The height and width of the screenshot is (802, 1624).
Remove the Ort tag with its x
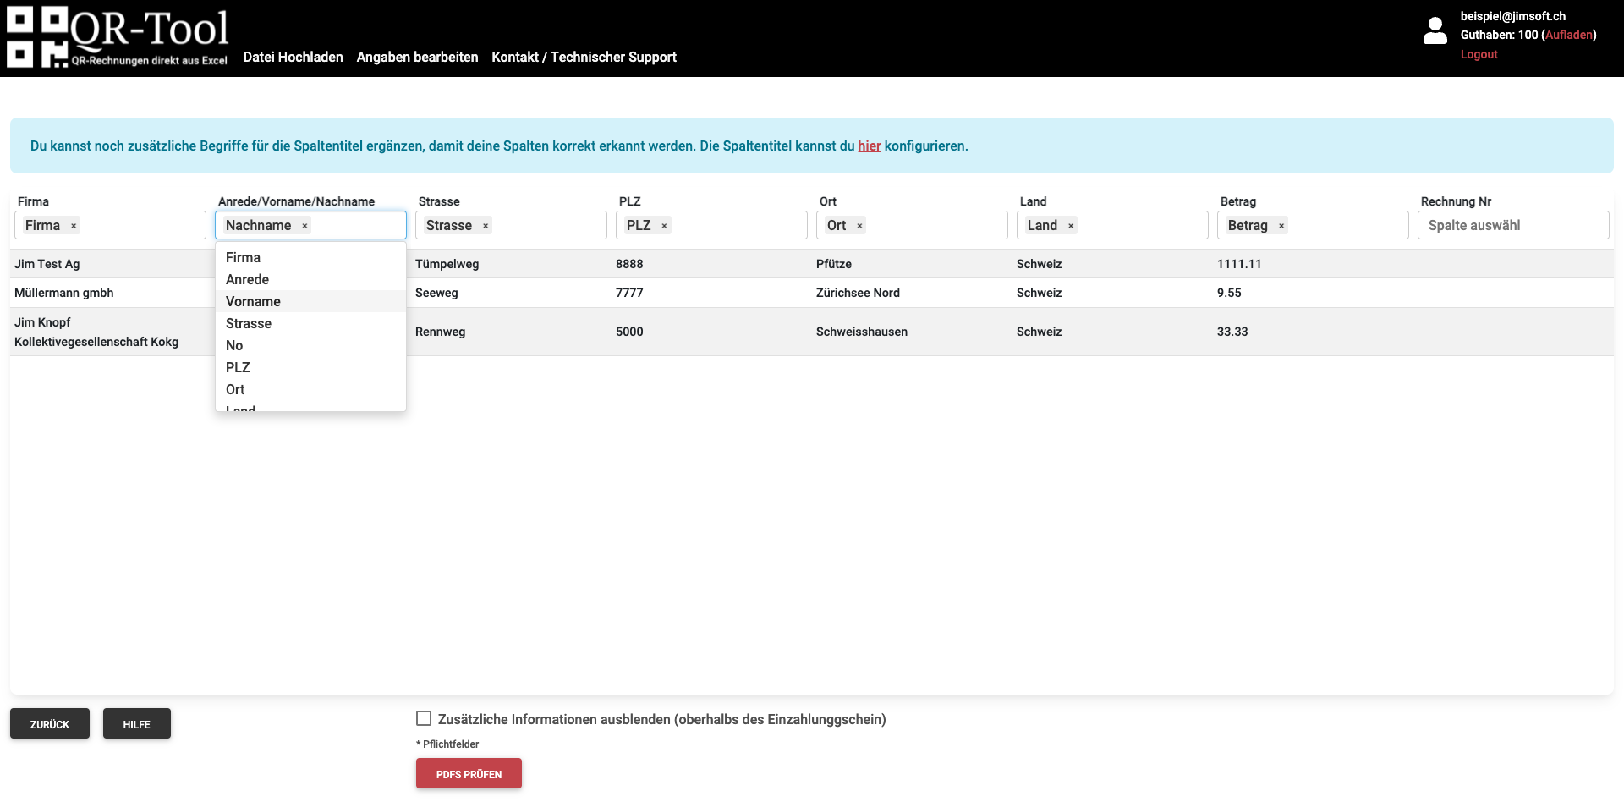pyautogui.click(x=859, y=226)
